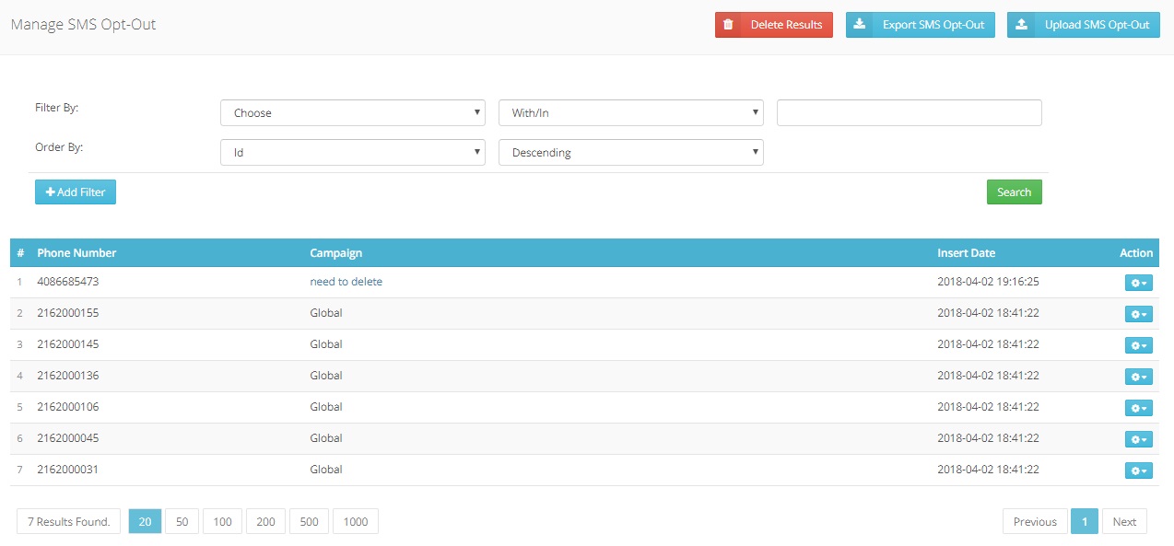Click the Manage SMS Opt-Out page title

[x=83, y=25]
